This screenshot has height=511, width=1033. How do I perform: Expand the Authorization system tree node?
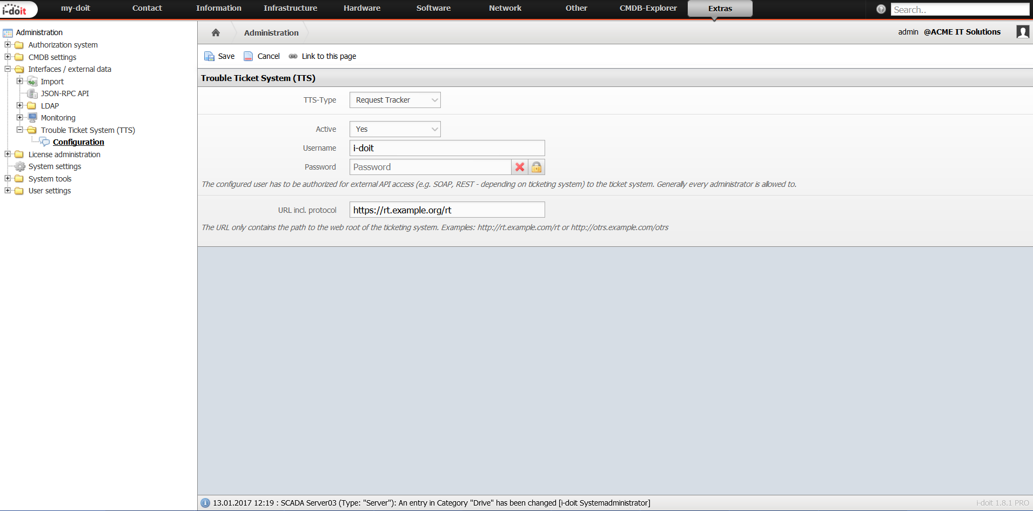click(x=8, y=45)
